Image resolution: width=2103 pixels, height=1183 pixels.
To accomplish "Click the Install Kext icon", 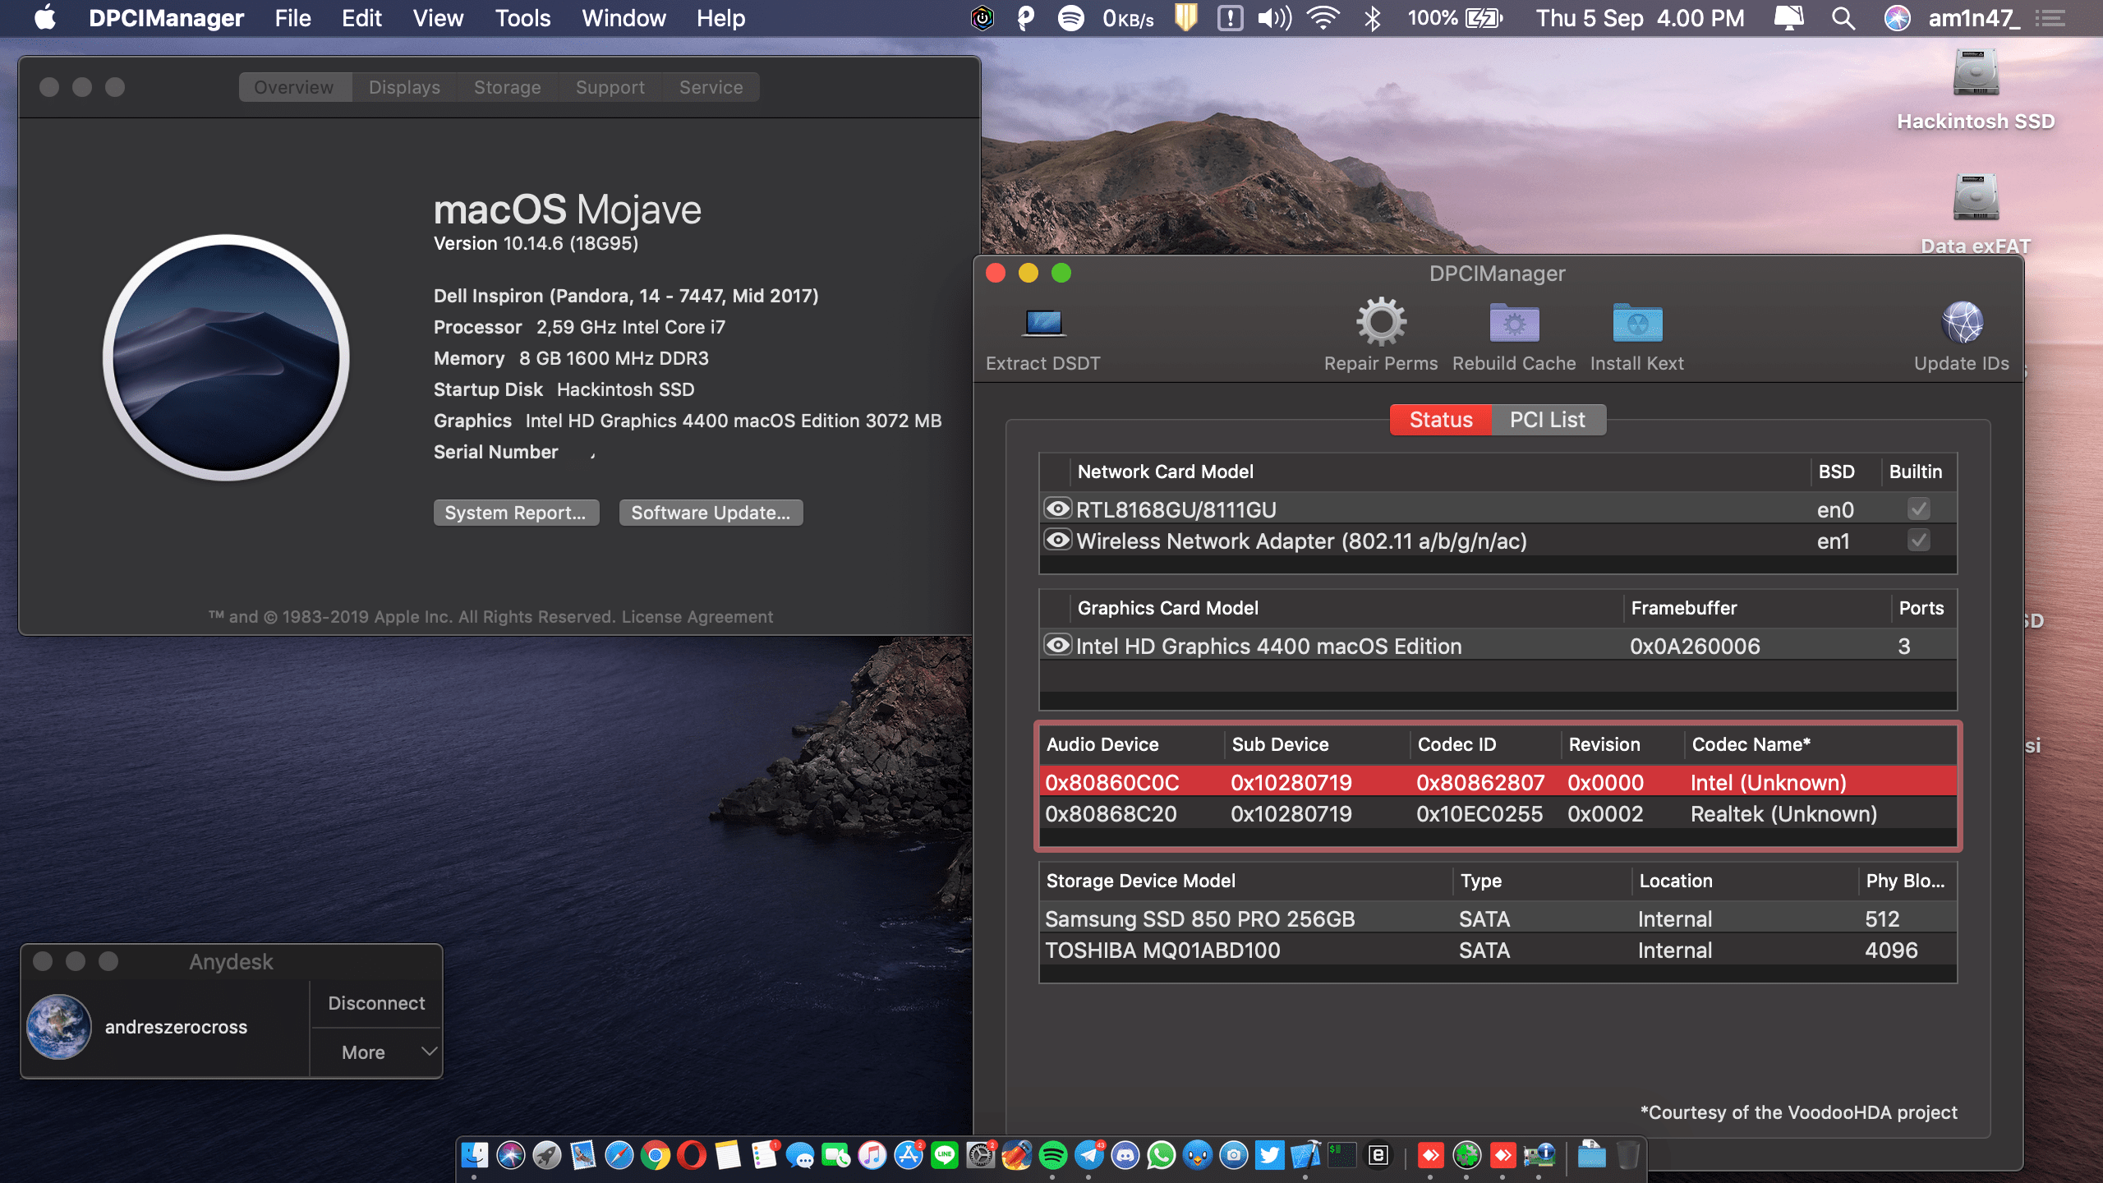I will click(1636, 323).
